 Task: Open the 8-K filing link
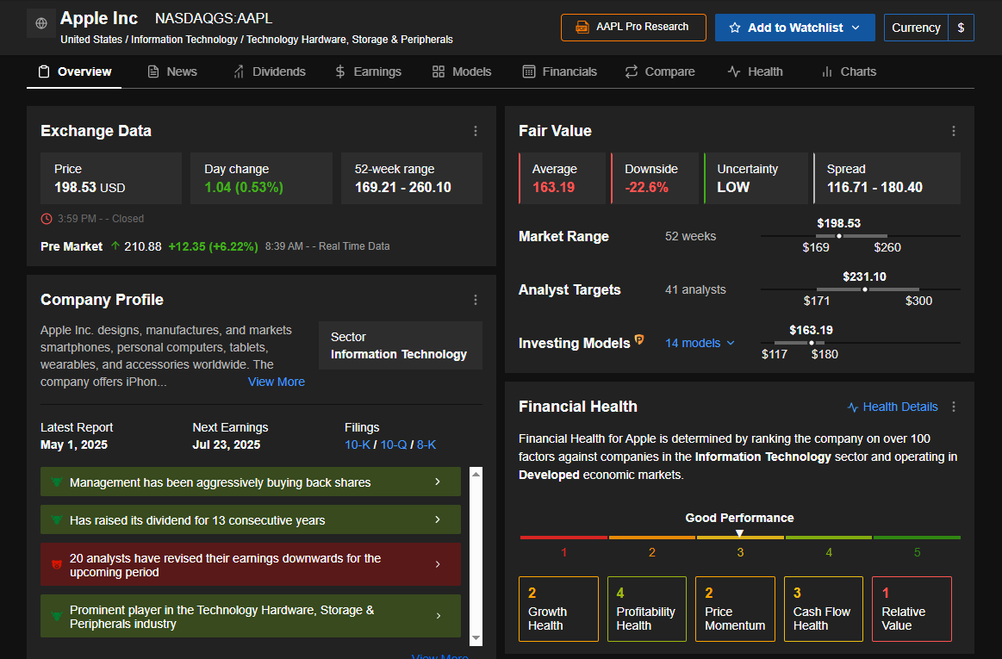click(x=426, y=445)
